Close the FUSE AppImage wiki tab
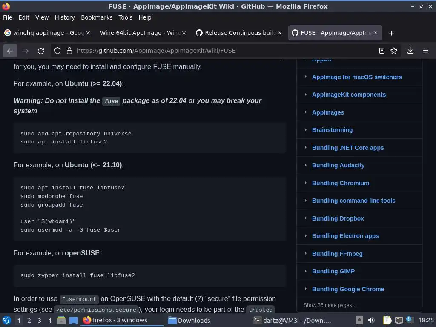Screen dimensions: 436x327 click(376, 33)
